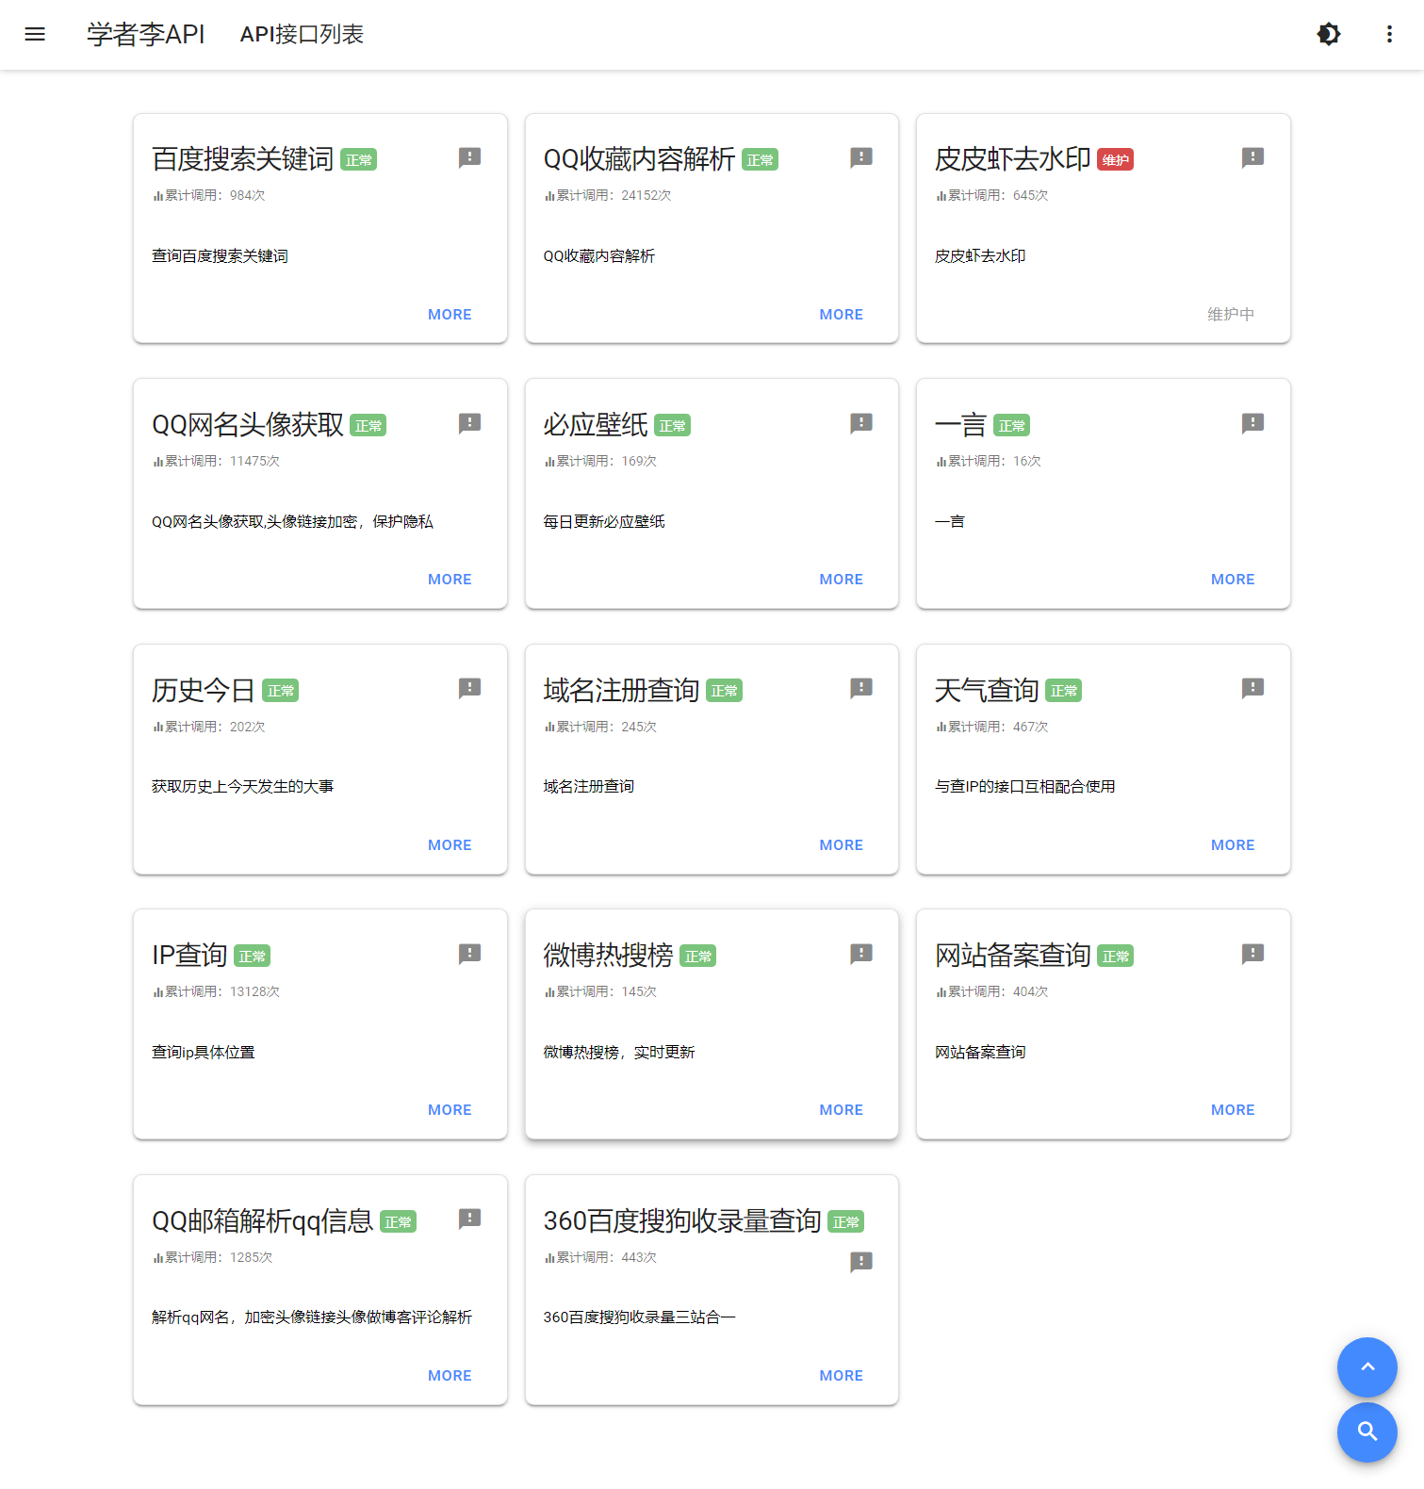Click MORE on 必应壁纸 card

[842, 580]
